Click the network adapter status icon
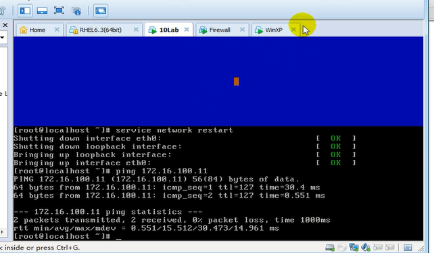Viewport: 434px width, 253px height. pyautogui.click(x=354, y=247)
